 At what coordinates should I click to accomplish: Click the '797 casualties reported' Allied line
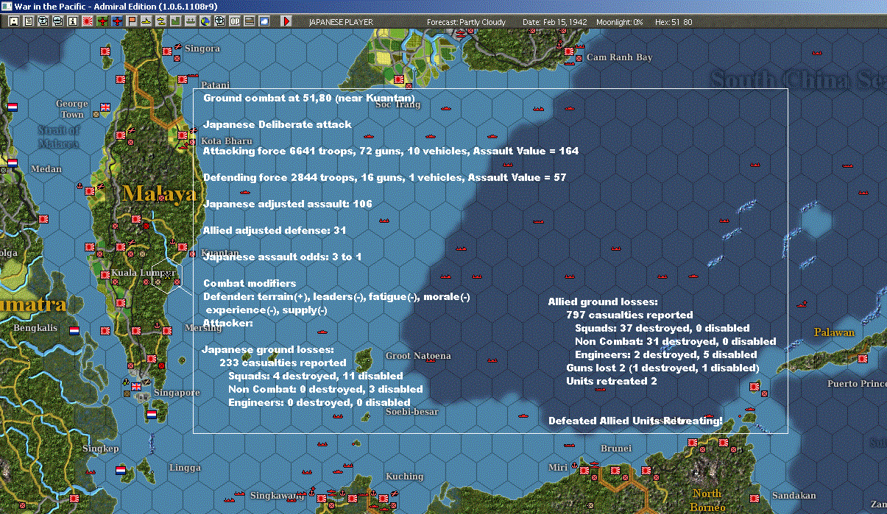pos(629,315)
